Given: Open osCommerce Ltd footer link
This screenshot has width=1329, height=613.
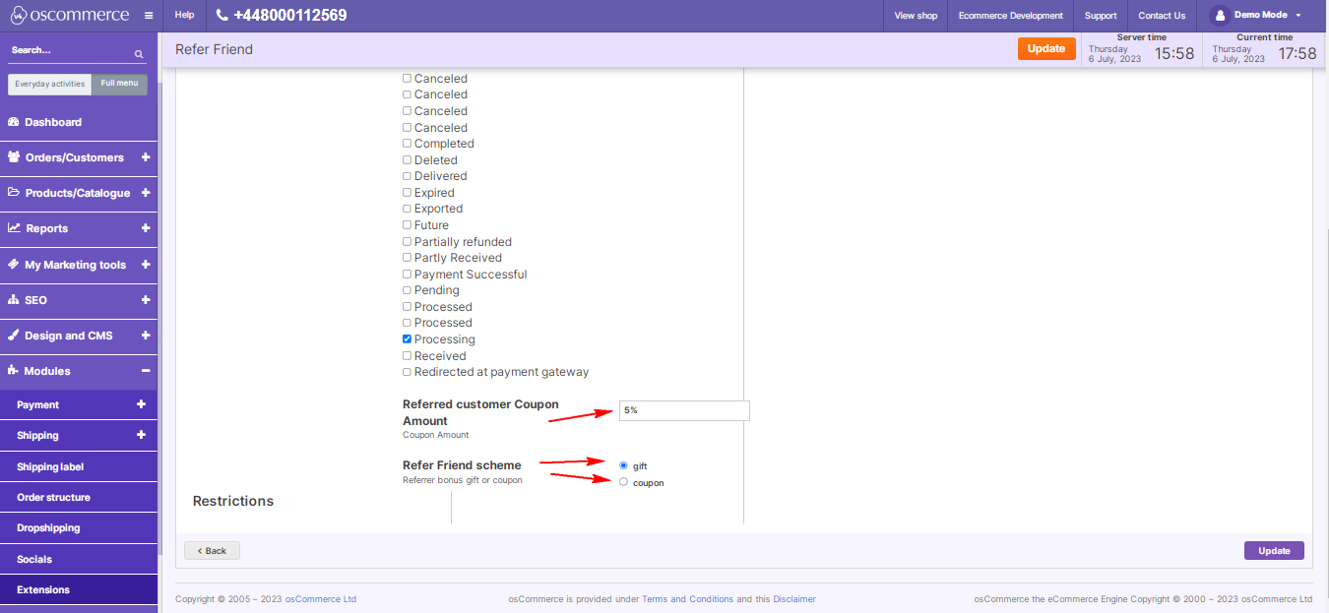Looking at the screenshot, I should click(321, 598).
